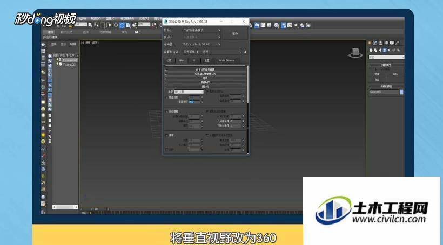
Task: Select the Select and Move tool
Action: 116,25
